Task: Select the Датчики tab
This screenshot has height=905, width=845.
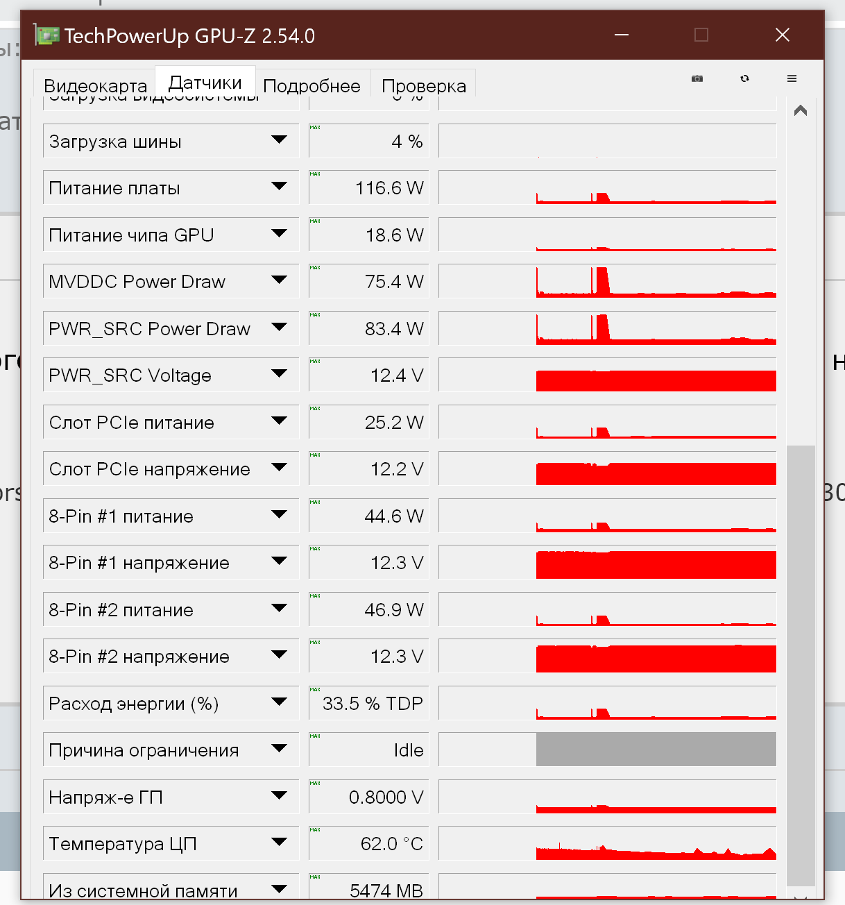Action: tap(205, 83)
